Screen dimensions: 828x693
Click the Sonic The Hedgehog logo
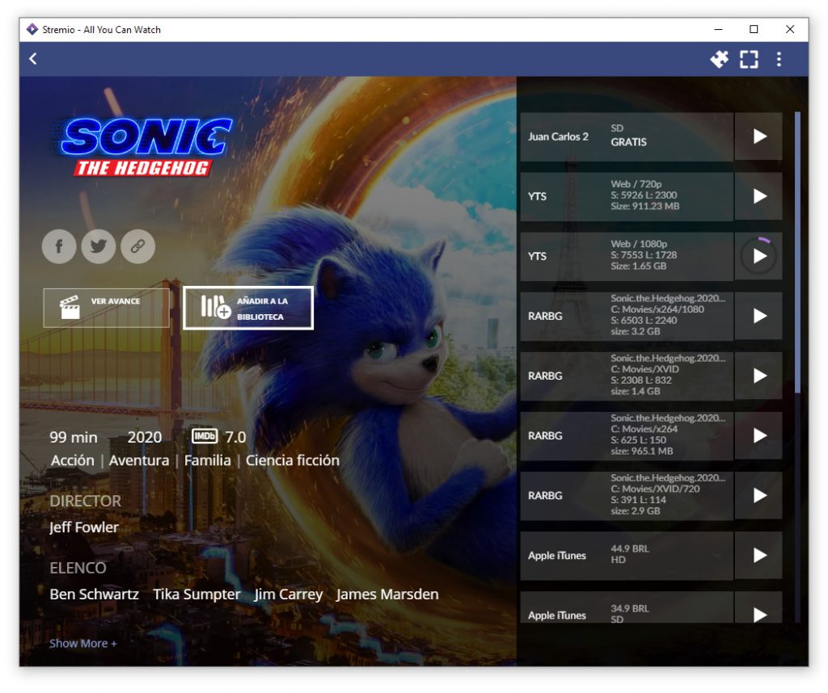tap(146, 146)
